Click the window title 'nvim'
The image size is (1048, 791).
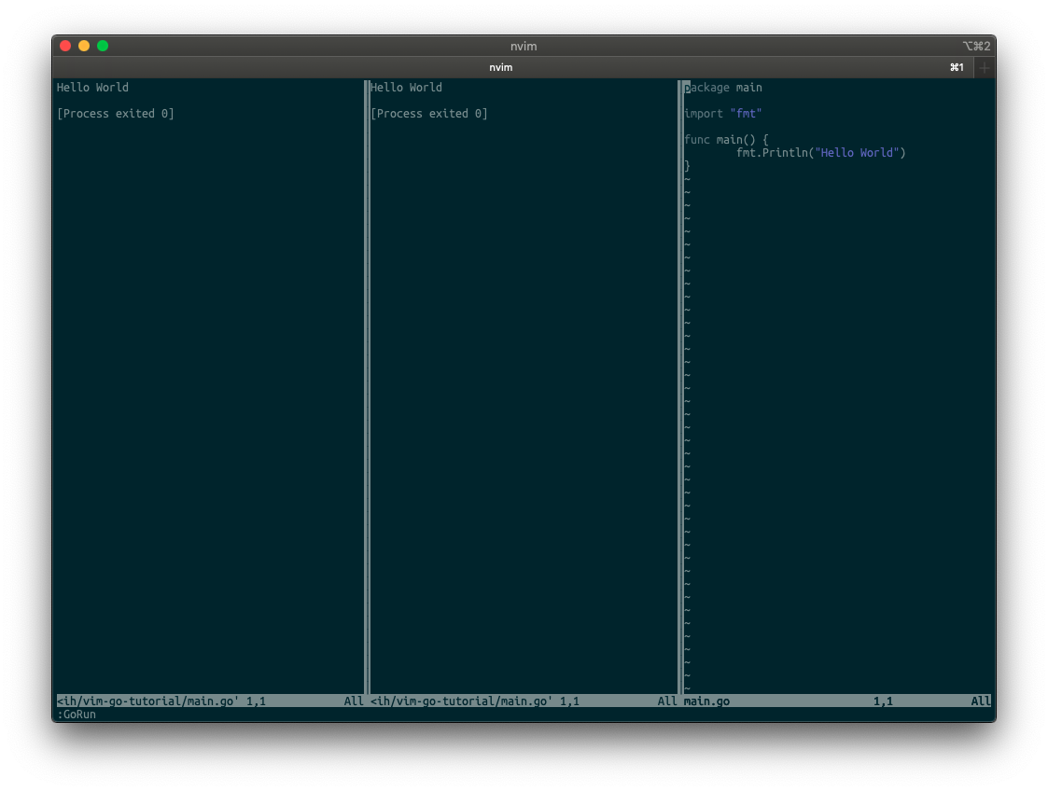point(524,46)
